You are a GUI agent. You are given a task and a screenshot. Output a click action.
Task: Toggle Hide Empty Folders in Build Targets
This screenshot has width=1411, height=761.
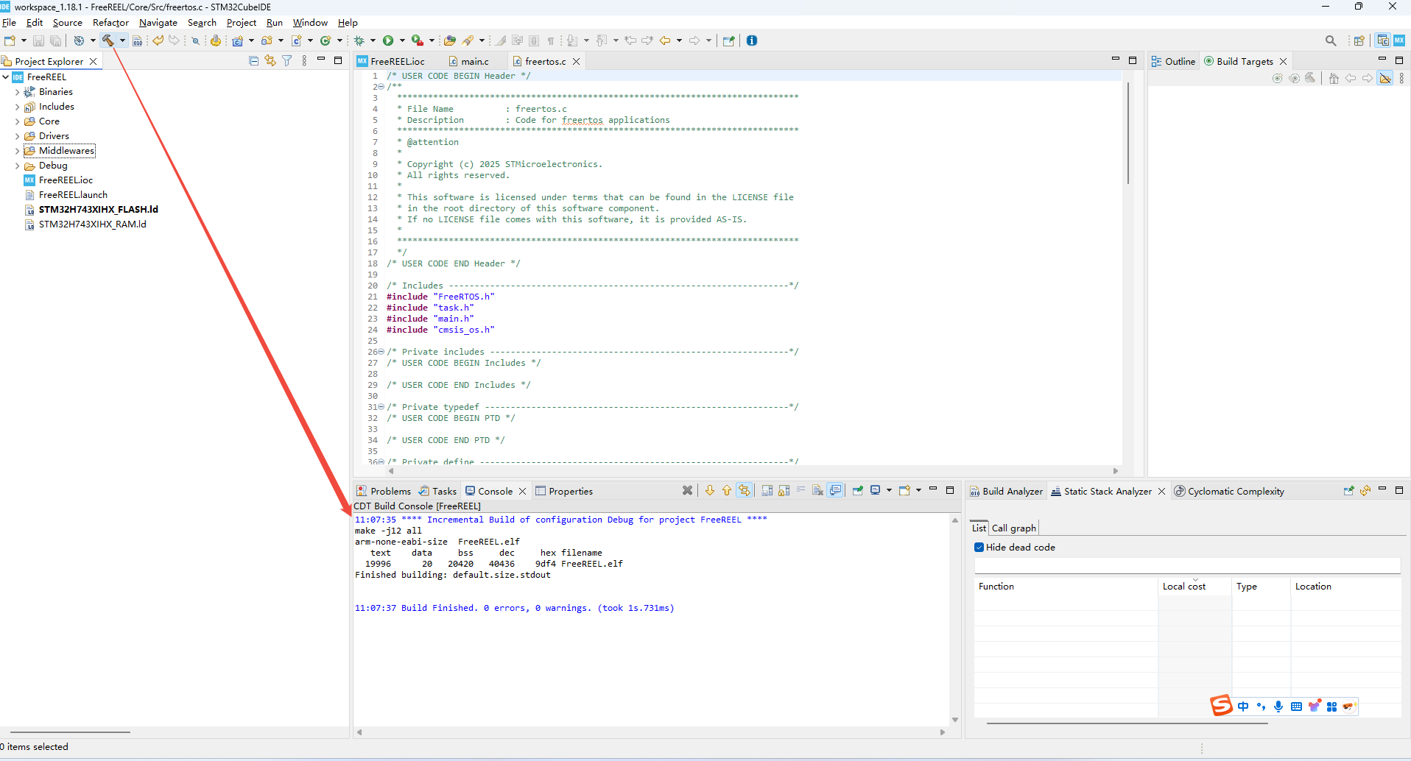point(1385,79)
